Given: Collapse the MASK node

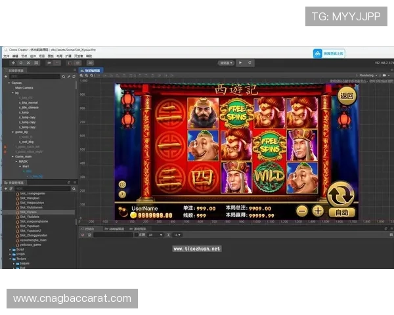Looking at the screenshot, I should pos(16,161).
